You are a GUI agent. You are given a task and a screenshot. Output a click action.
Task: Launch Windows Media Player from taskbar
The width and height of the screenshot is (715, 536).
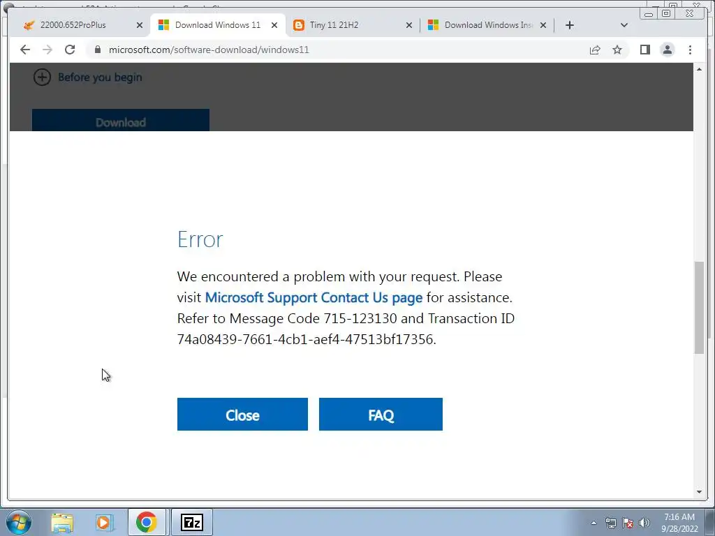(105, 523)
